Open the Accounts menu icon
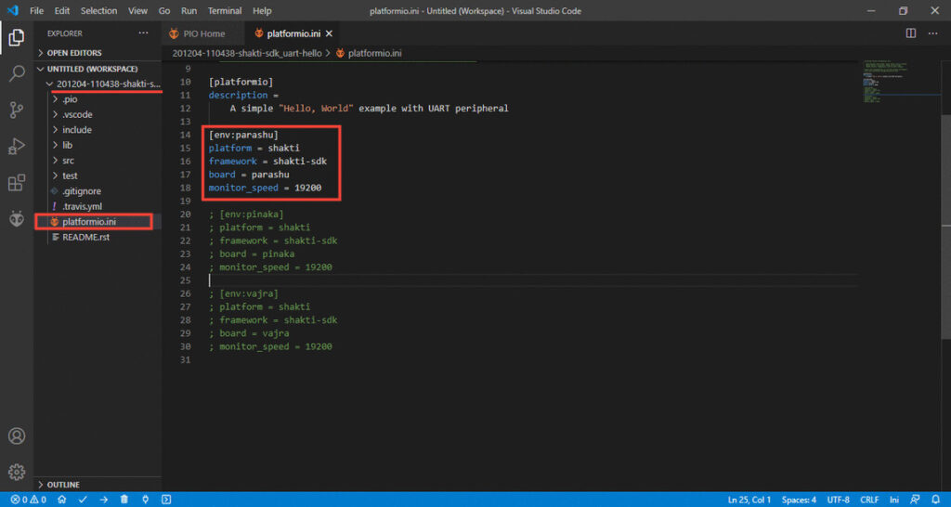 17,436
